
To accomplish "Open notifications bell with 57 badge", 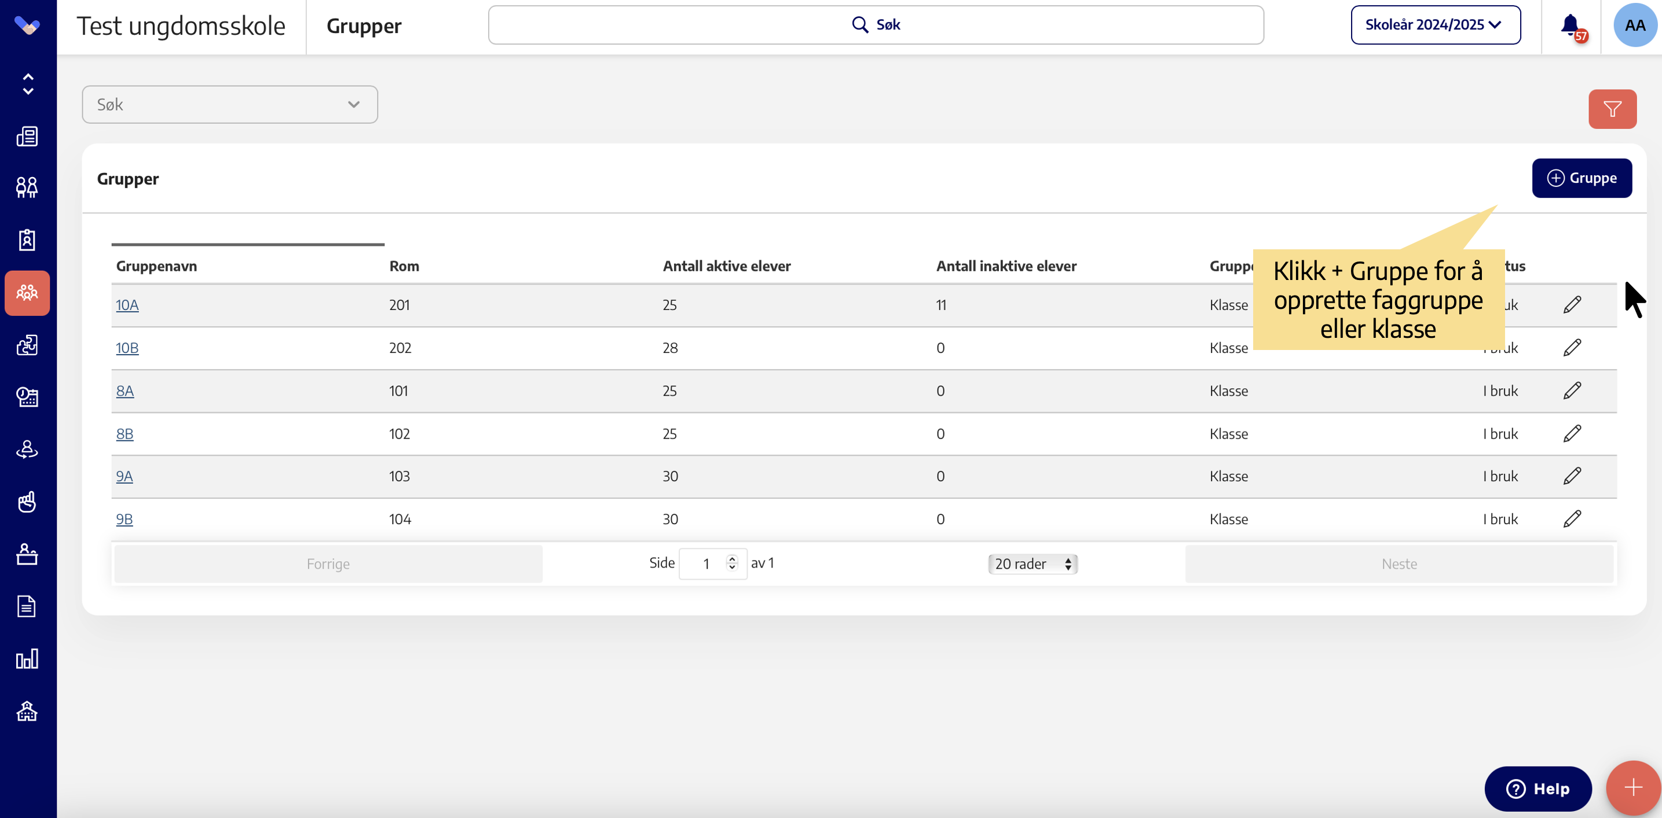I will 1571,26.
